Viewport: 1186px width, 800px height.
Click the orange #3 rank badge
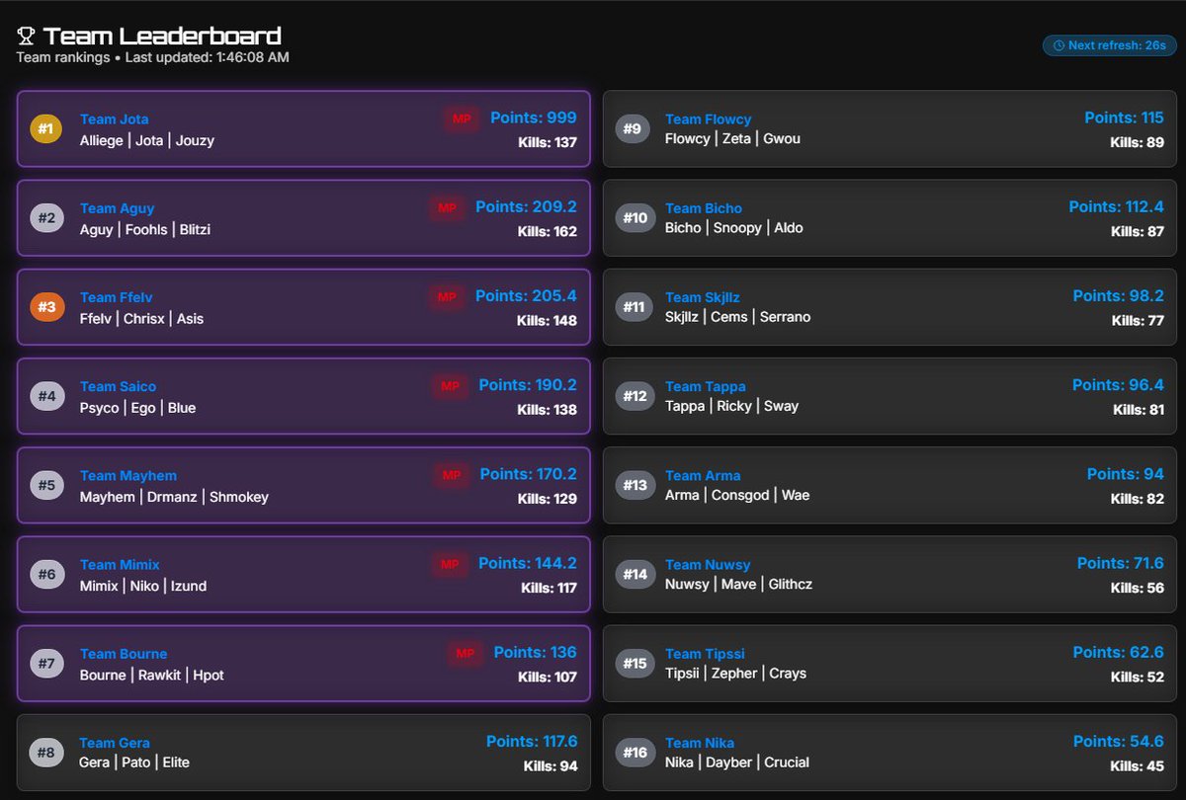[46, 307]
